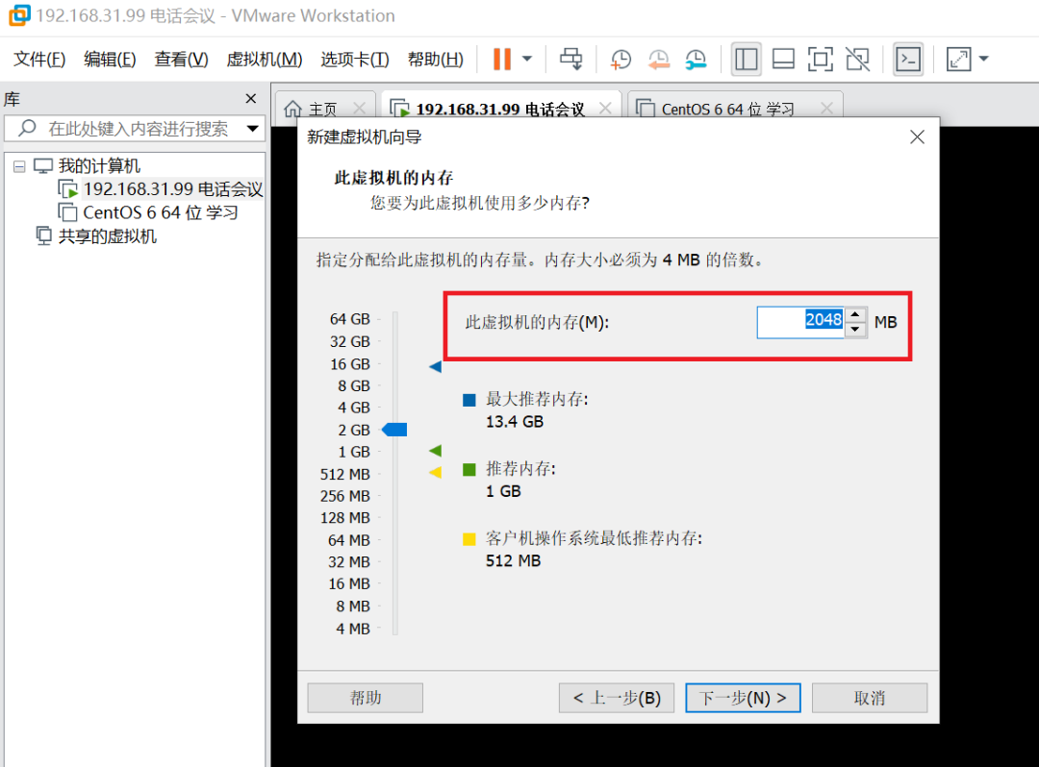Open the 虚拟机(M) menu

pos(264,59)
